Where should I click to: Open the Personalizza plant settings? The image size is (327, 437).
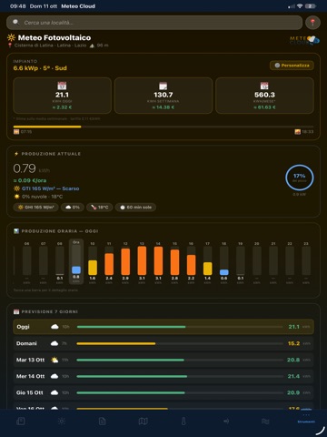tap(292, 66)
